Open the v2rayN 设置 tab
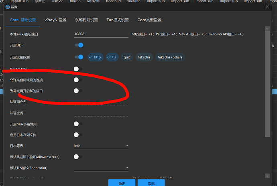This screenshot has width=277, height=186. coord(55,20)
